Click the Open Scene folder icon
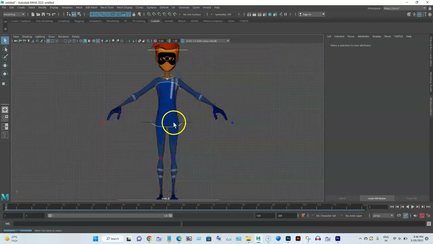The height and width of the screenshot is (244, 433). [38, 14]
